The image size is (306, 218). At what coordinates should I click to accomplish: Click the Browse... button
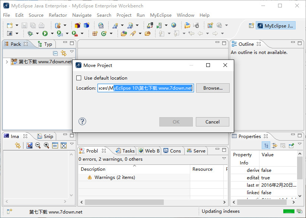pos(213,88)
